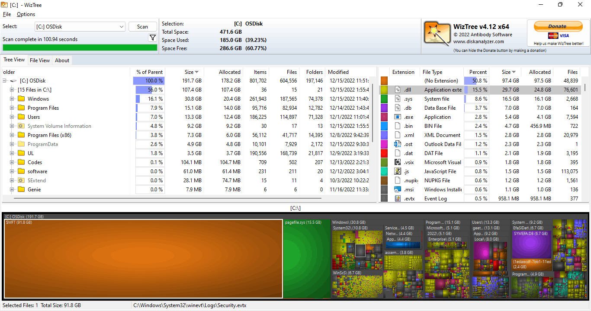This screenshot has height=311, width=591.
Task: Expand the Program Files folder node
Action: click(12, 108)
